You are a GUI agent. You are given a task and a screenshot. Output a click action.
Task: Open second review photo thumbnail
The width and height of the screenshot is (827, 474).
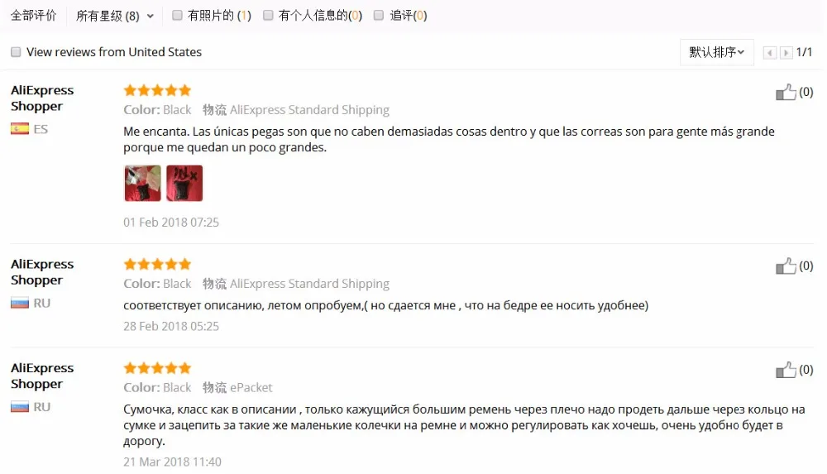[x=184, y=183]
